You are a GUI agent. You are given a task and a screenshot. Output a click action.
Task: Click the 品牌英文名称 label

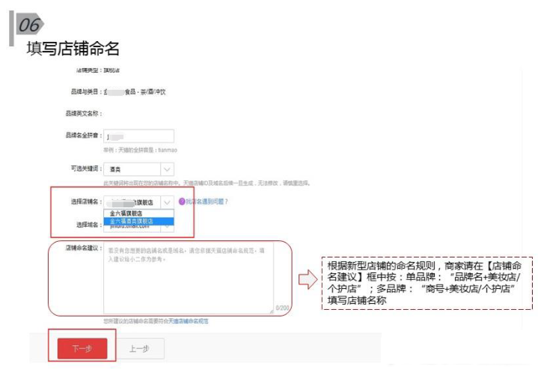[x=84, y=113]
